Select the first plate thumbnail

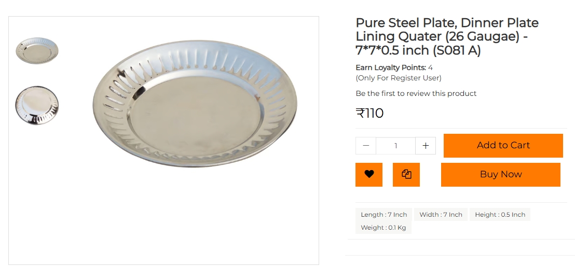click(37, 50)
